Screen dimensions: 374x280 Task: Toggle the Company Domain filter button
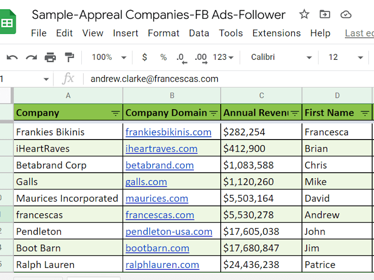[213, 113]
